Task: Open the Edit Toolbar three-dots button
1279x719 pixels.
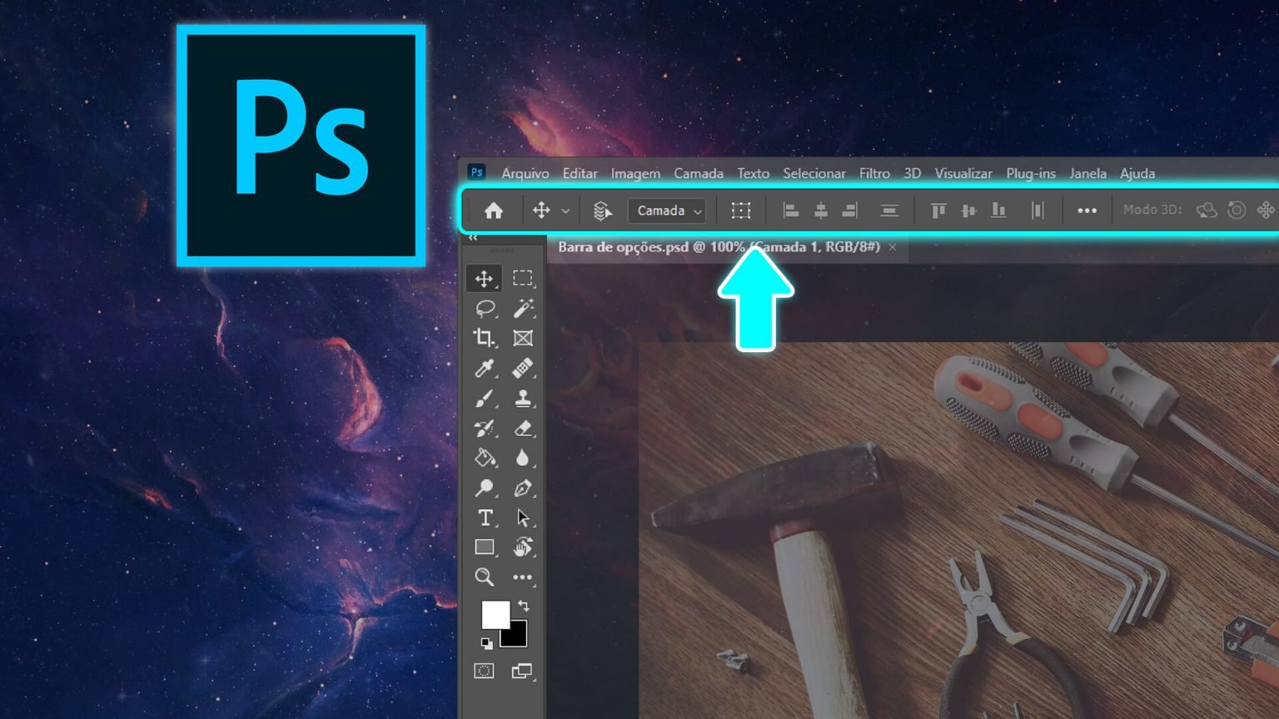Action: click(522, 577)
